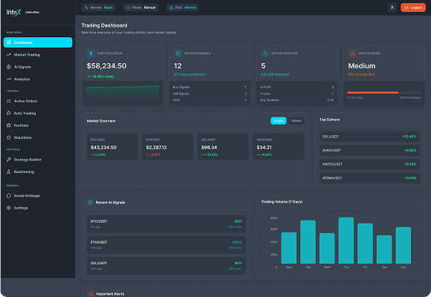Image resolution: width=431 pixels, height=297 pixels.
Task: Open the SOL/USDT market card
Action: (x=223, y=147)
